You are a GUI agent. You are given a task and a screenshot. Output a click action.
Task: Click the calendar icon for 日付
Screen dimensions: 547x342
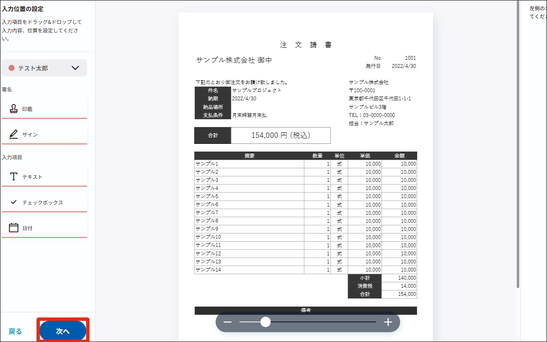14,228
